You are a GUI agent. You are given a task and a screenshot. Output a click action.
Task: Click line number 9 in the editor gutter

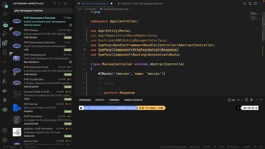pos(84,50)
